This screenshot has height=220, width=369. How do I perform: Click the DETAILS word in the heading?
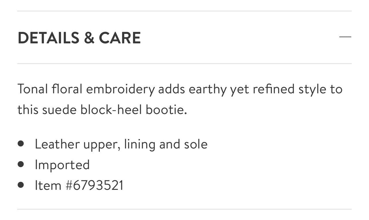48,38
